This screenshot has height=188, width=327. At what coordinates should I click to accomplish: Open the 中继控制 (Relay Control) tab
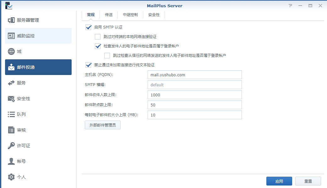[130, 14]
